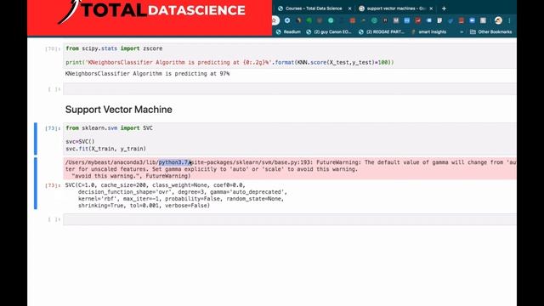
Task: Open Chrome three-dot menu
Action: [509, 20]
